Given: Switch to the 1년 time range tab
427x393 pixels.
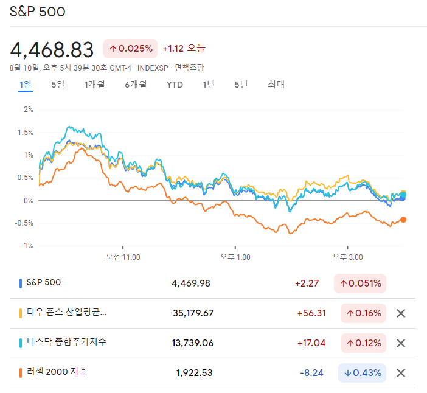Looking at the screenshot, I should point(208,85).
